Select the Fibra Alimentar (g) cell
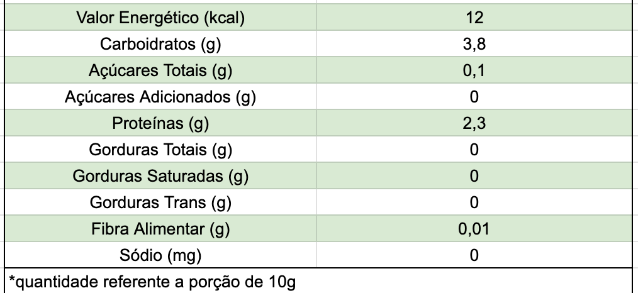Screen dimensions: 638x293 click(x=160, y=229)
